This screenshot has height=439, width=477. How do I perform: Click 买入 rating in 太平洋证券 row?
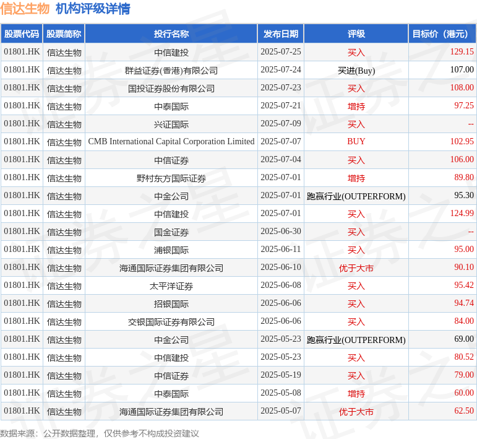pyautogui.click(x=356, y=286)
